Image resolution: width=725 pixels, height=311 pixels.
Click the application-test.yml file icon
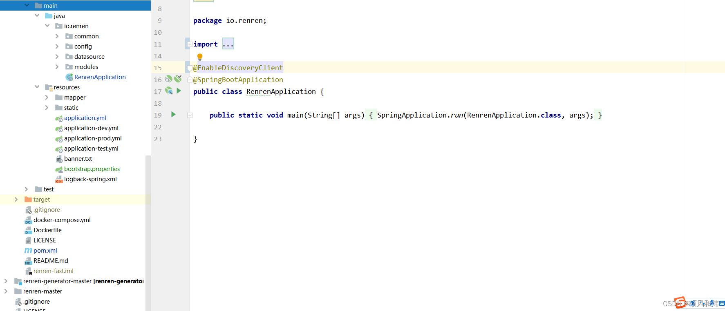[59, 149]
